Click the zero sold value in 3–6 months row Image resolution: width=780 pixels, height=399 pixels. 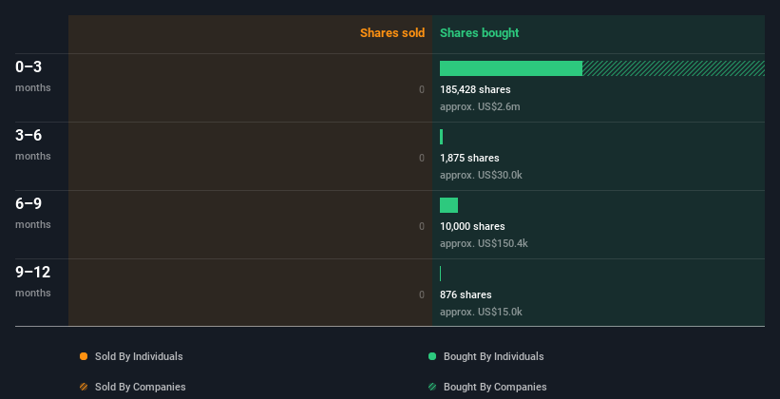point(422,158)
